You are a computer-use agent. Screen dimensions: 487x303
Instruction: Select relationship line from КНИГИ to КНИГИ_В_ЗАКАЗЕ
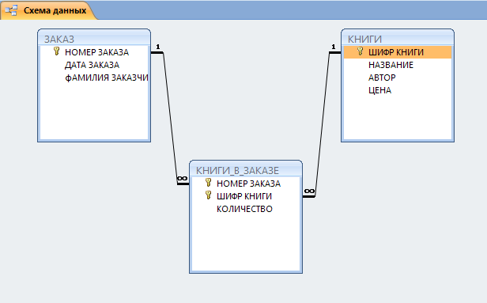coord(323,124)
